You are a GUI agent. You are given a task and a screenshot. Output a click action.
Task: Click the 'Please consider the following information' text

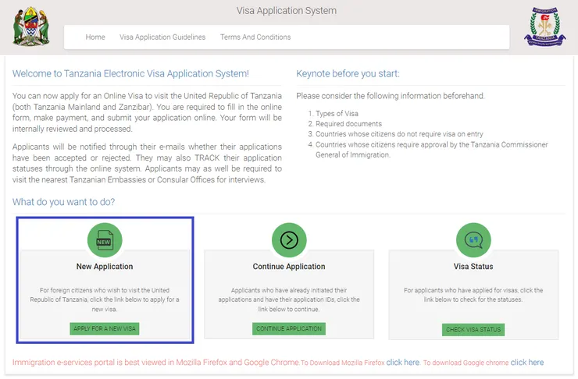click(x=391, y=96)
